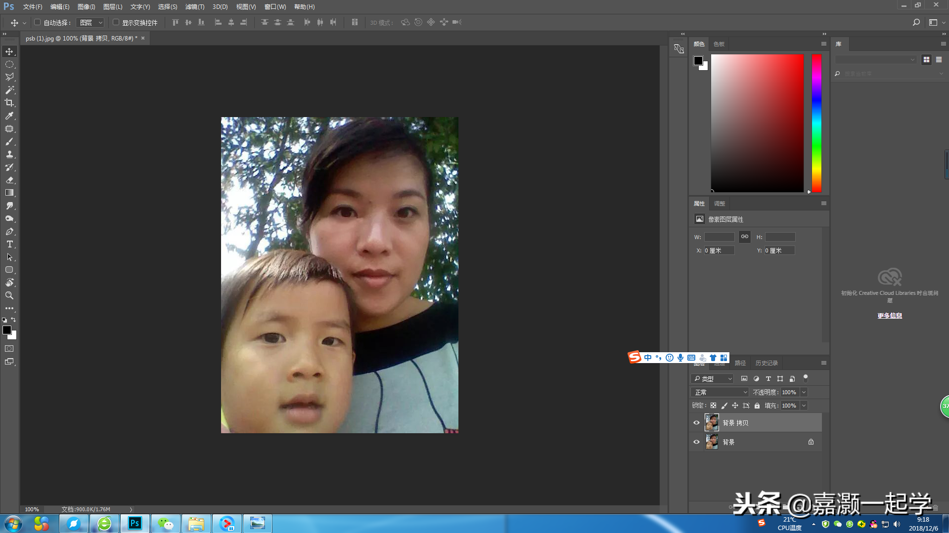Open the 滤镜(T) menu

[194, 7]
